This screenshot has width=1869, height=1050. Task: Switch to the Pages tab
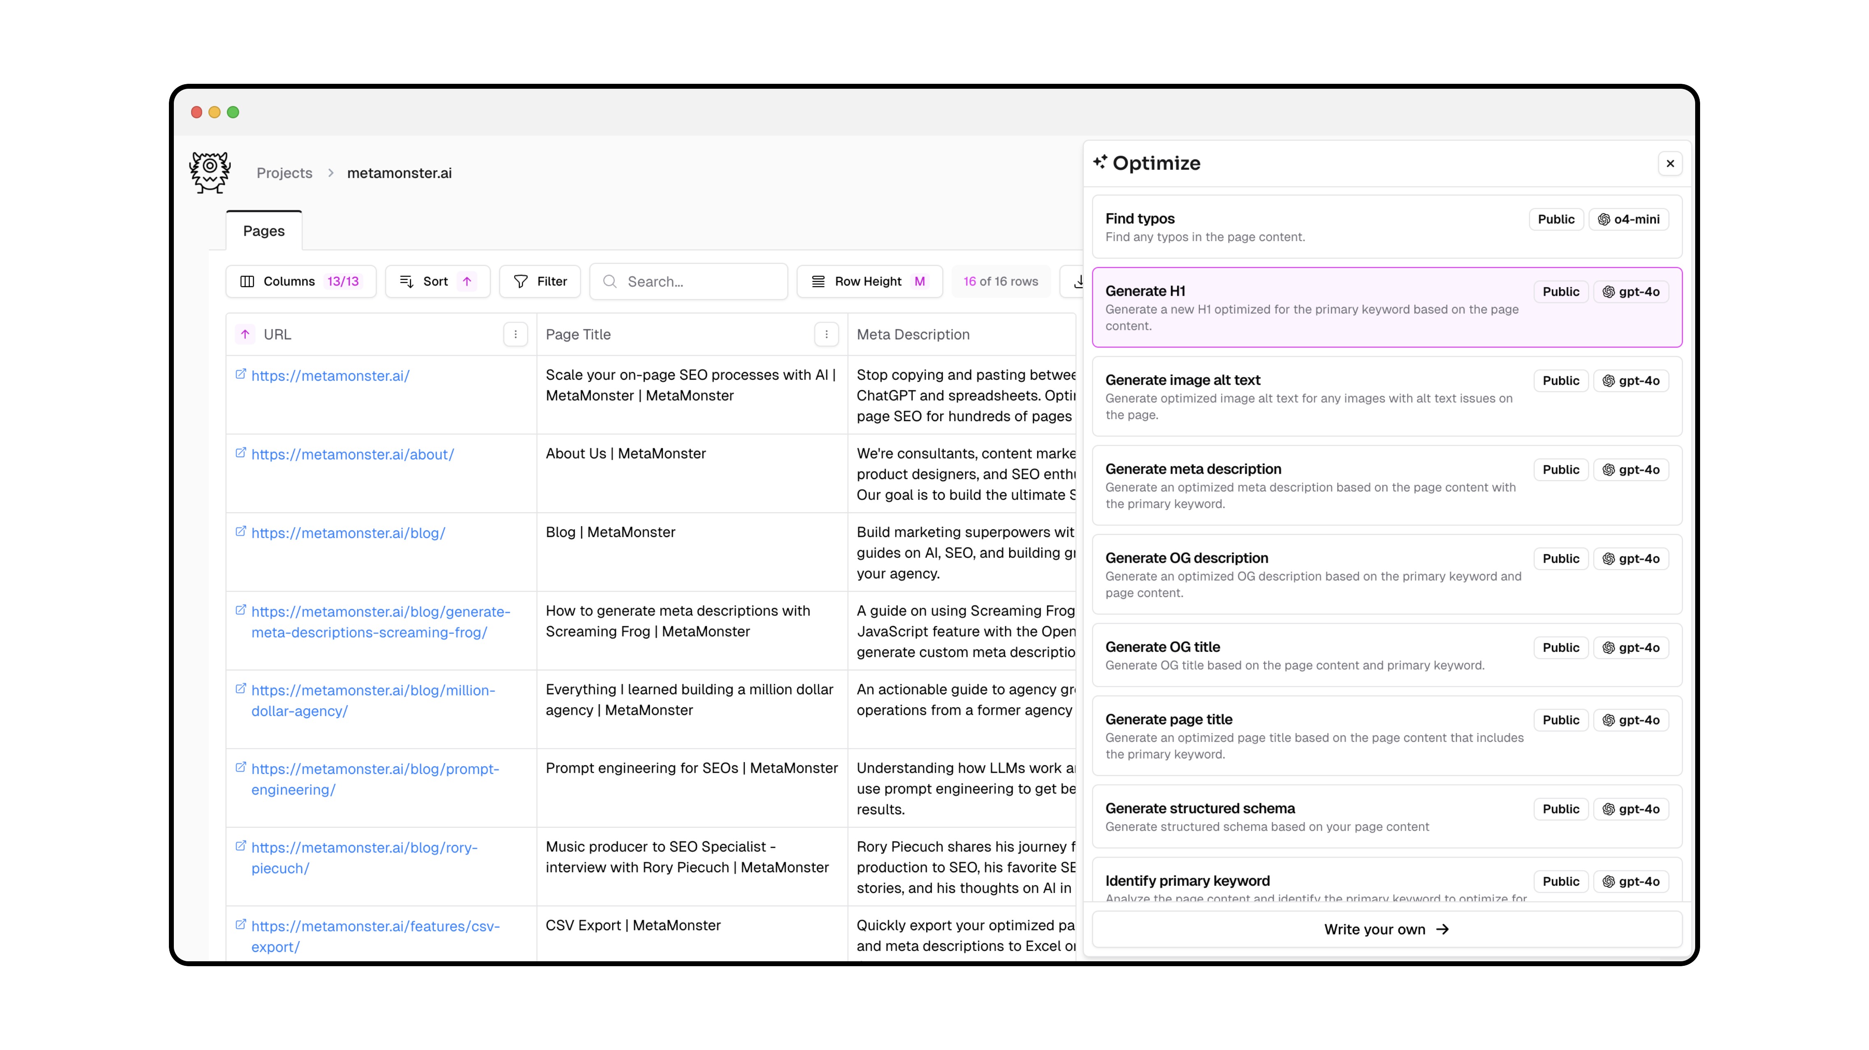(x=264, y=230)
